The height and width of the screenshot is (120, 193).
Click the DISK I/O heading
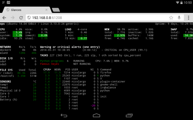(6, 58)
